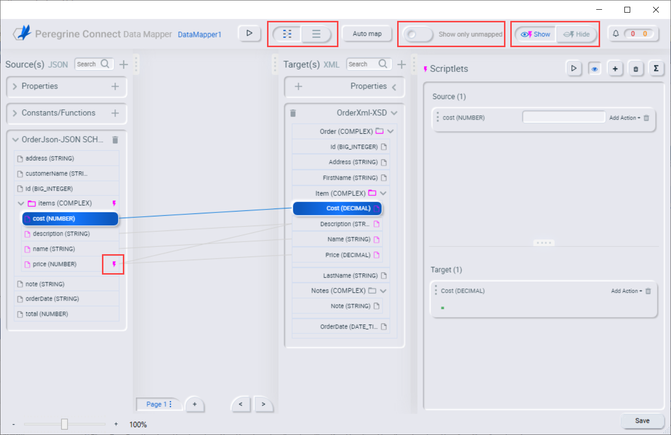Viewport: 671px width, 435px height.
Task: Delete target Cost scriptlet row
Action: (648, 291)
